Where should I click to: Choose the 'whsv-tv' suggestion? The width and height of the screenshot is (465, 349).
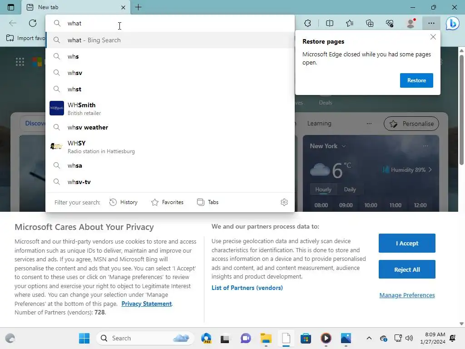(x=170, y=182)
